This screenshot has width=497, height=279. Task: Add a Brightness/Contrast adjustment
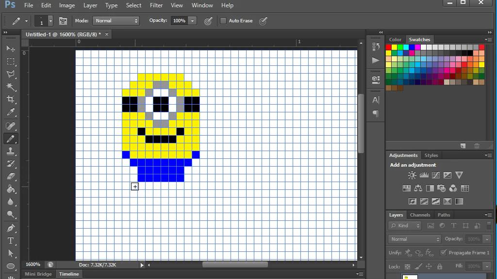coord(412,175)
